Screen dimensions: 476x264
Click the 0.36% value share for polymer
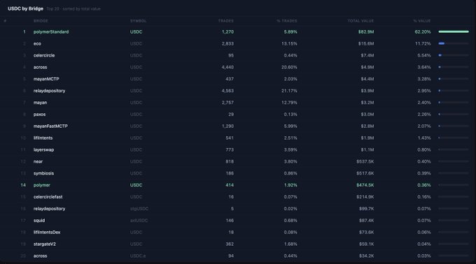point(424,185)
